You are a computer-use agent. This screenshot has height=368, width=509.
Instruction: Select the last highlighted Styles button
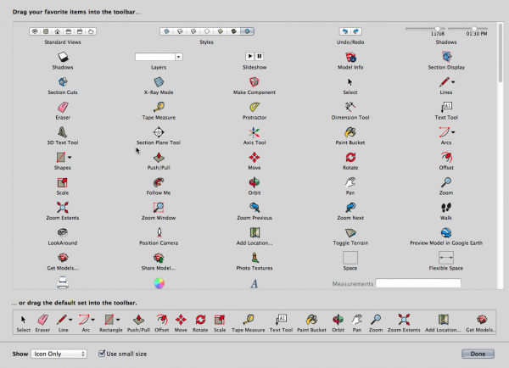pos(247,31)
